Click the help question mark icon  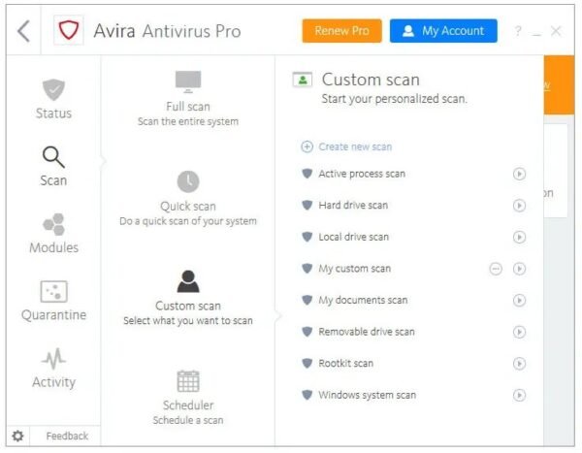pos(519,31)
